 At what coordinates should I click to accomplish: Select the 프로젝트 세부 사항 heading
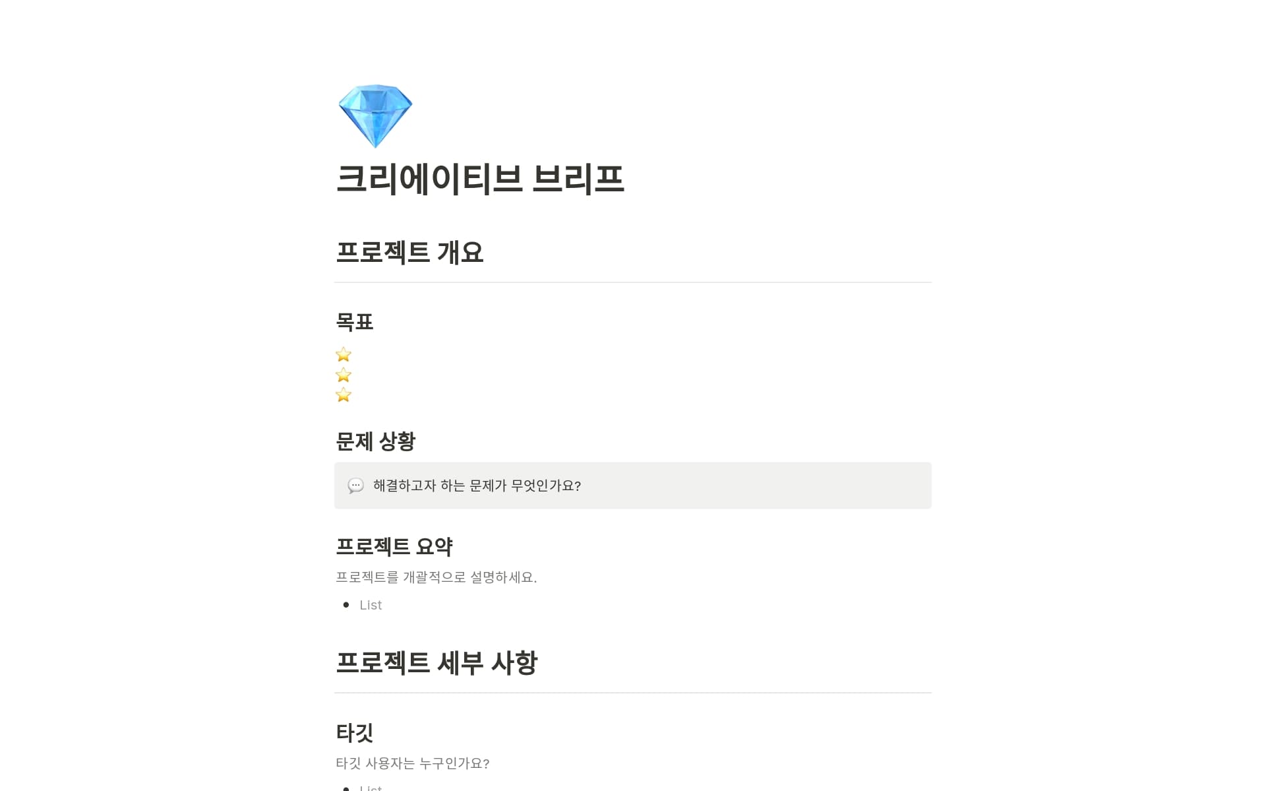point(437,663)
